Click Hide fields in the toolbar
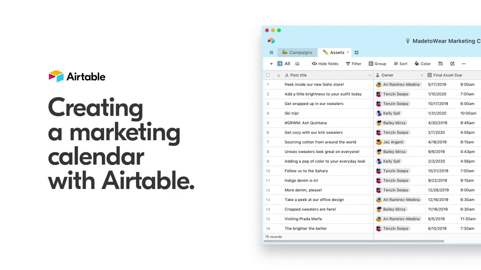 tap(325, 64)
